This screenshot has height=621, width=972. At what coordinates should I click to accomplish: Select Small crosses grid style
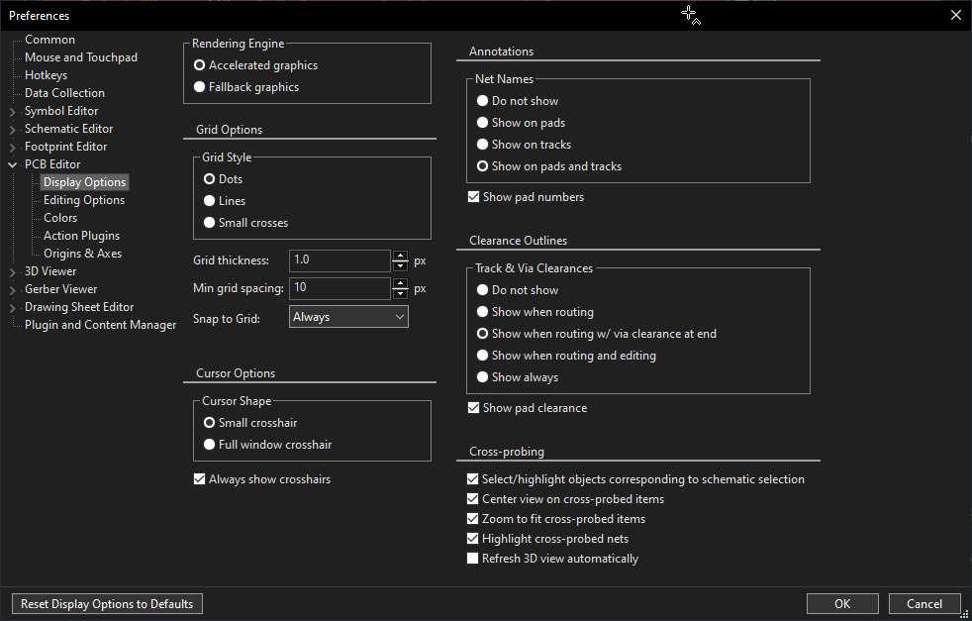point(207,222)
